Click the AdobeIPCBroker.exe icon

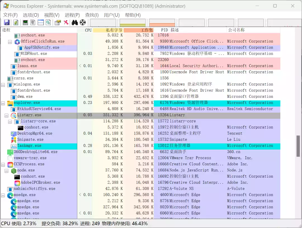pos(17,183)
